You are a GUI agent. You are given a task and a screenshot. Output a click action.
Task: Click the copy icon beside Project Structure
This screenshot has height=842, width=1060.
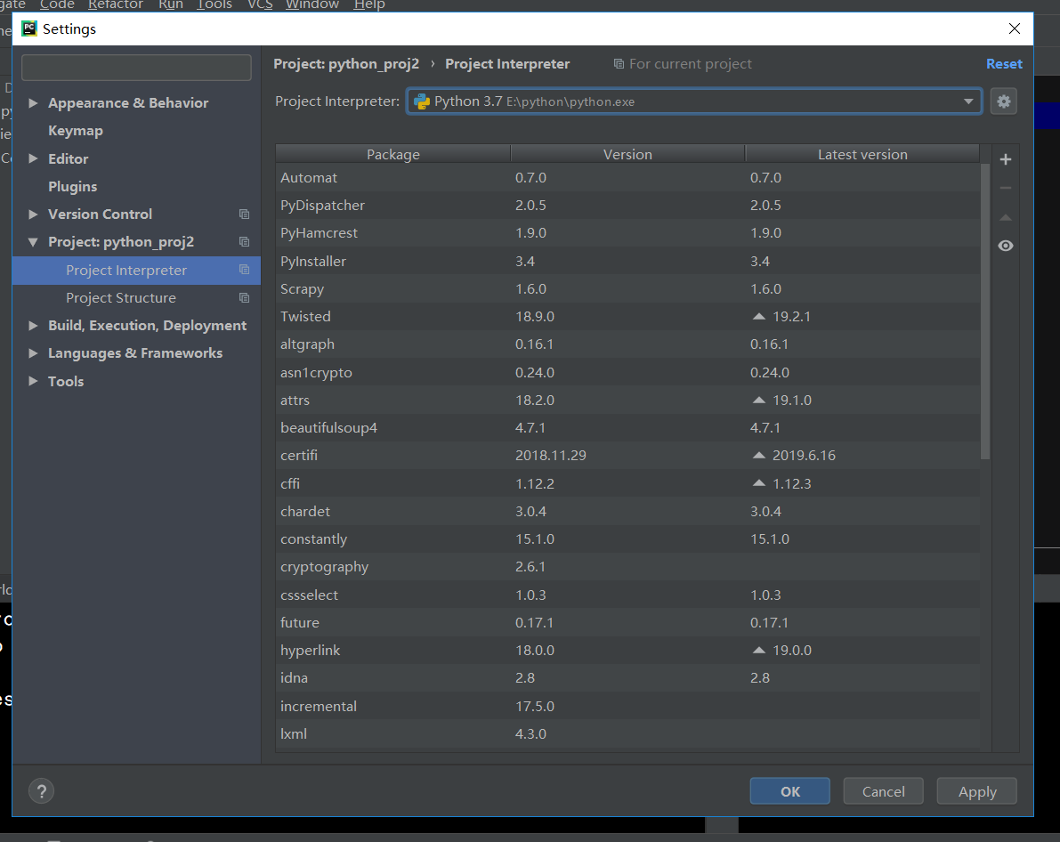[244, 298]
